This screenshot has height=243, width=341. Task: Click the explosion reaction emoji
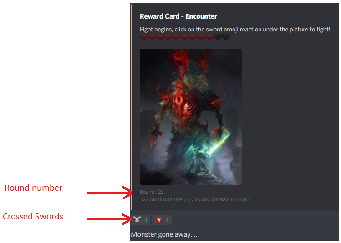coord(159,220)
